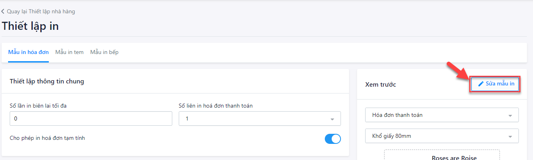
Task: Switch to the Mẫu in tem tab
Action: pos(69,52)
